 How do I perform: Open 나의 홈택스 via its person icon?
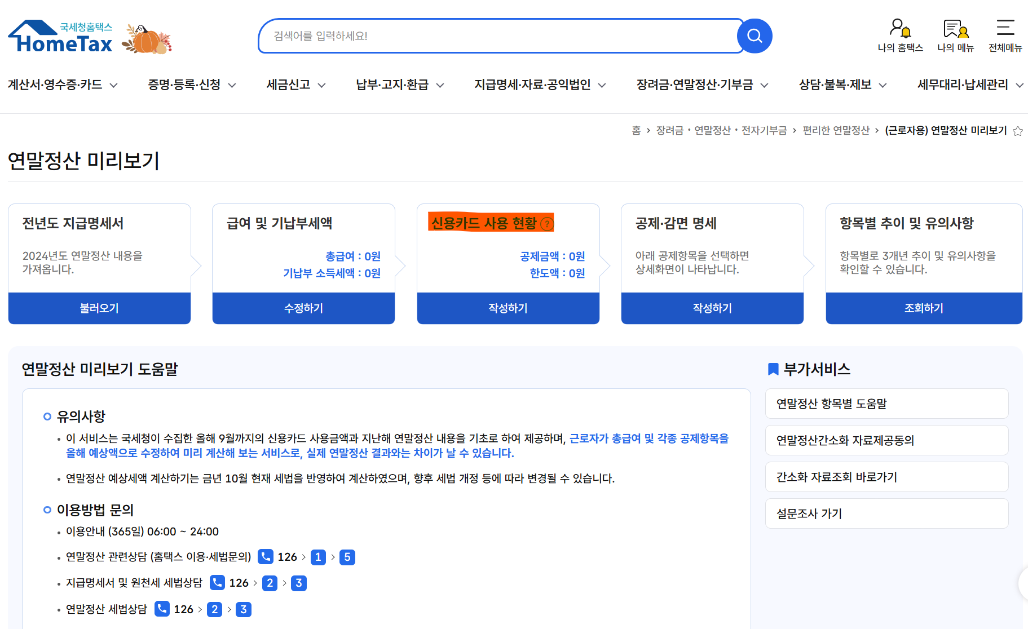899,28
